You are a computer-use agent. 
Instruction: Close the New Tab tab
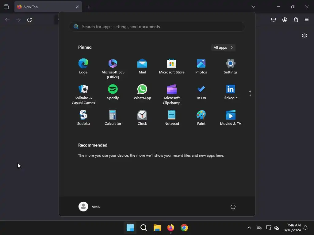click(x=77, y=7)
